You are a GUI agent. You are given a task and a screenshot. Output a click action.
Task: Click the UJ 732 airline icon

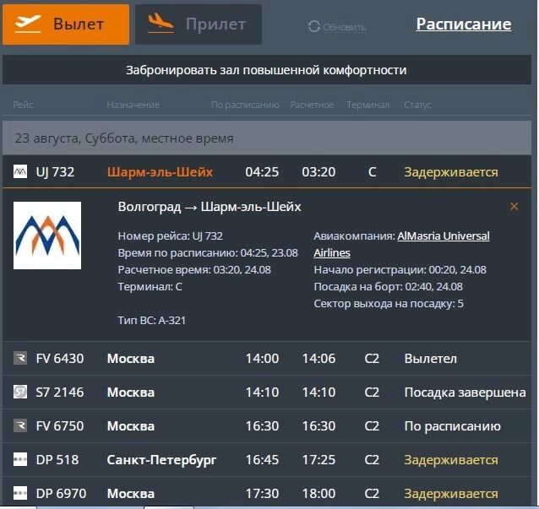point(20,172)
